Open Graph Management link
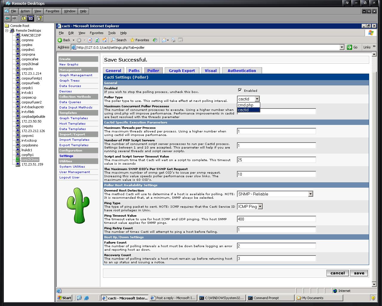This screenshot has height=306, width=382. 76,75
